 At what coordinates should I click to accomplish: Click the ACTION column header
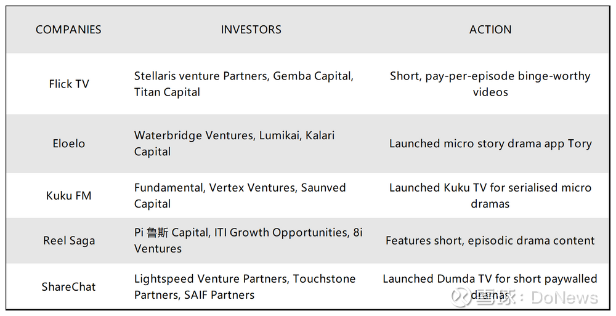pyautogui.click(x=490, y=30)
